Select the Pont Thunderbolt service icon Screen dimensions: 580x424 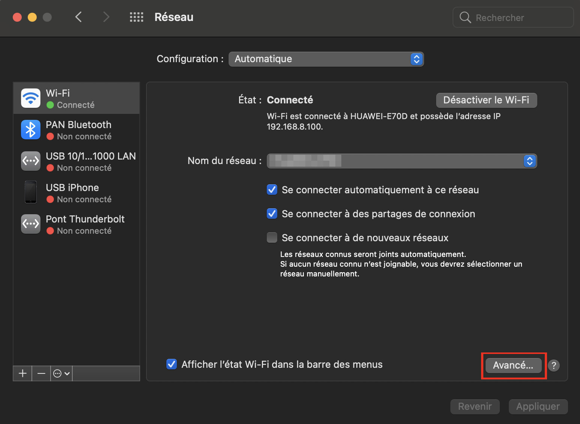coord(31,224)
